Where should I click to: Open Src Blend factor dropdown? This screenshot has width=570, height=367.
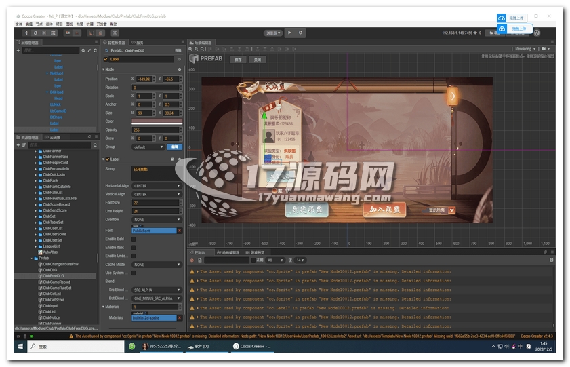[157, 290]
